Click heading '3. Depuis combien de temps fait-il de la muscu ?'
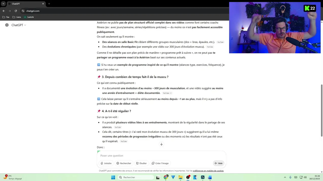Viewport: 323px width, 181px height. (135, 77)
